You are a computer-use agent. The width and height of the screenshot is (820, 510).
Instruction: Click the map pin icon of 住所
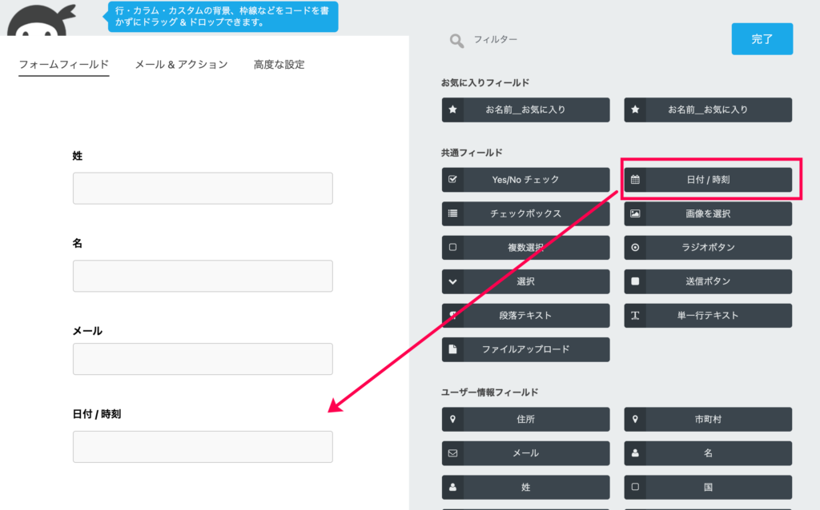453,419
